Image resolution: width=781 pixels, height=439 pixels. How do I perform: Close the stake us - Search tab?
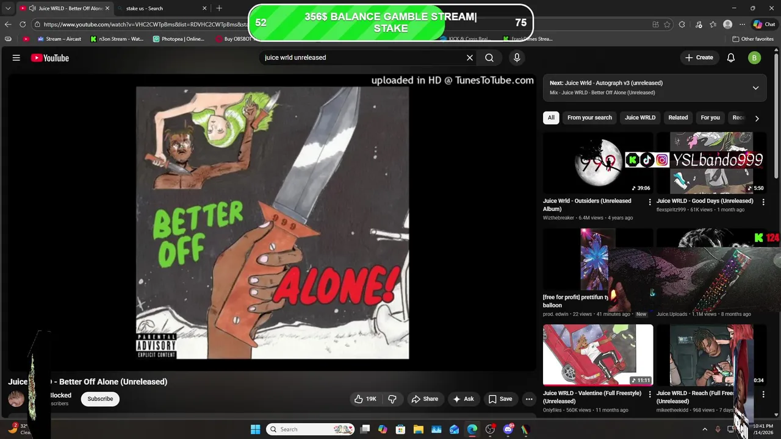(x=204, y=9)
